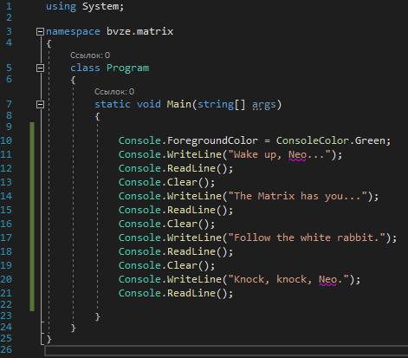Click the 'static' keyword
This screenshot has width=408, height=358.
pyautogui.click(x=113, y=104)
